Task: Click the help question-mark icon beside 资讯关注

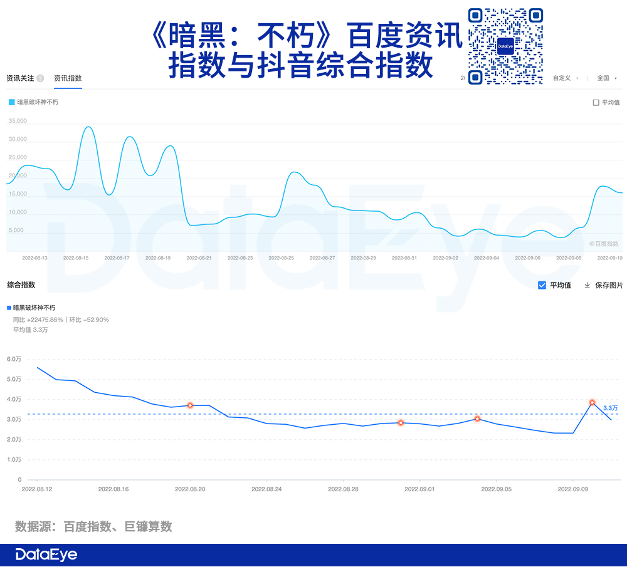Action: [40, 78]
